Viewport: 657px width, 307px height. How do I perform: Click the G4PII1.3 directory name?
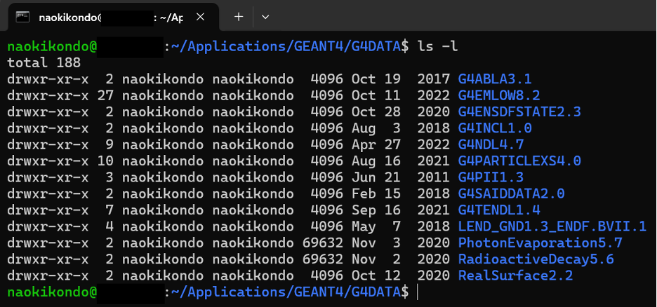tap(491, 177)
